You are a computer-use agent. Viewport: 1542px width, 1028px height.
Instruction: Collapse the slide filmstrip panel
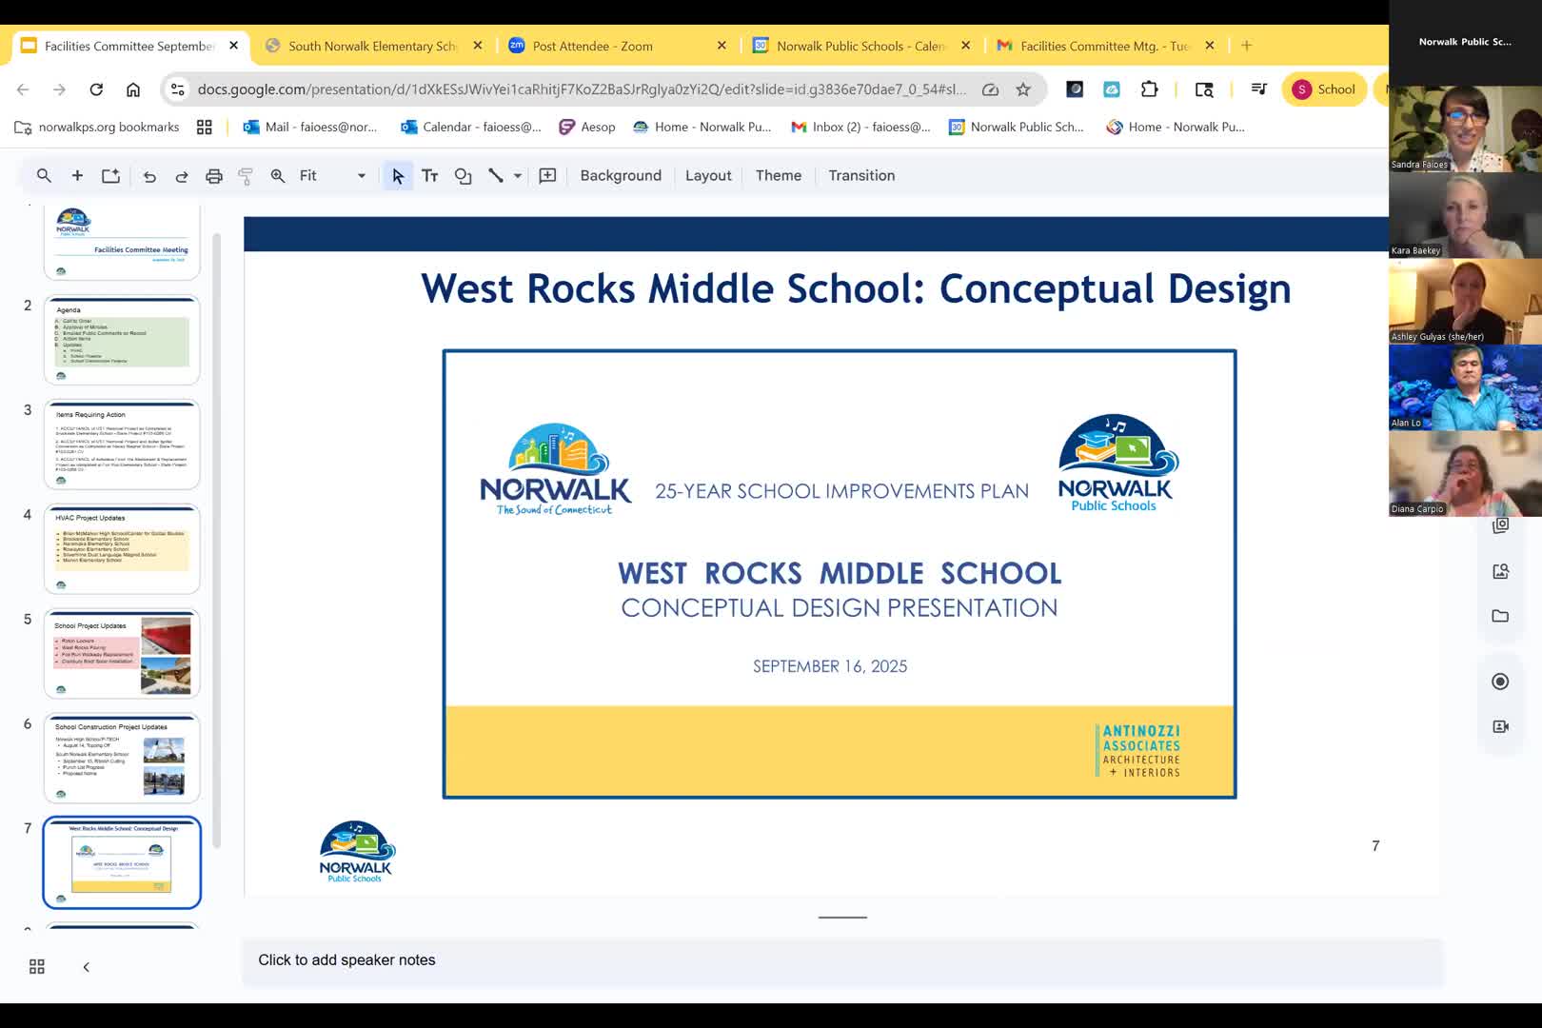pyautogui.click(x=86, y=966)
